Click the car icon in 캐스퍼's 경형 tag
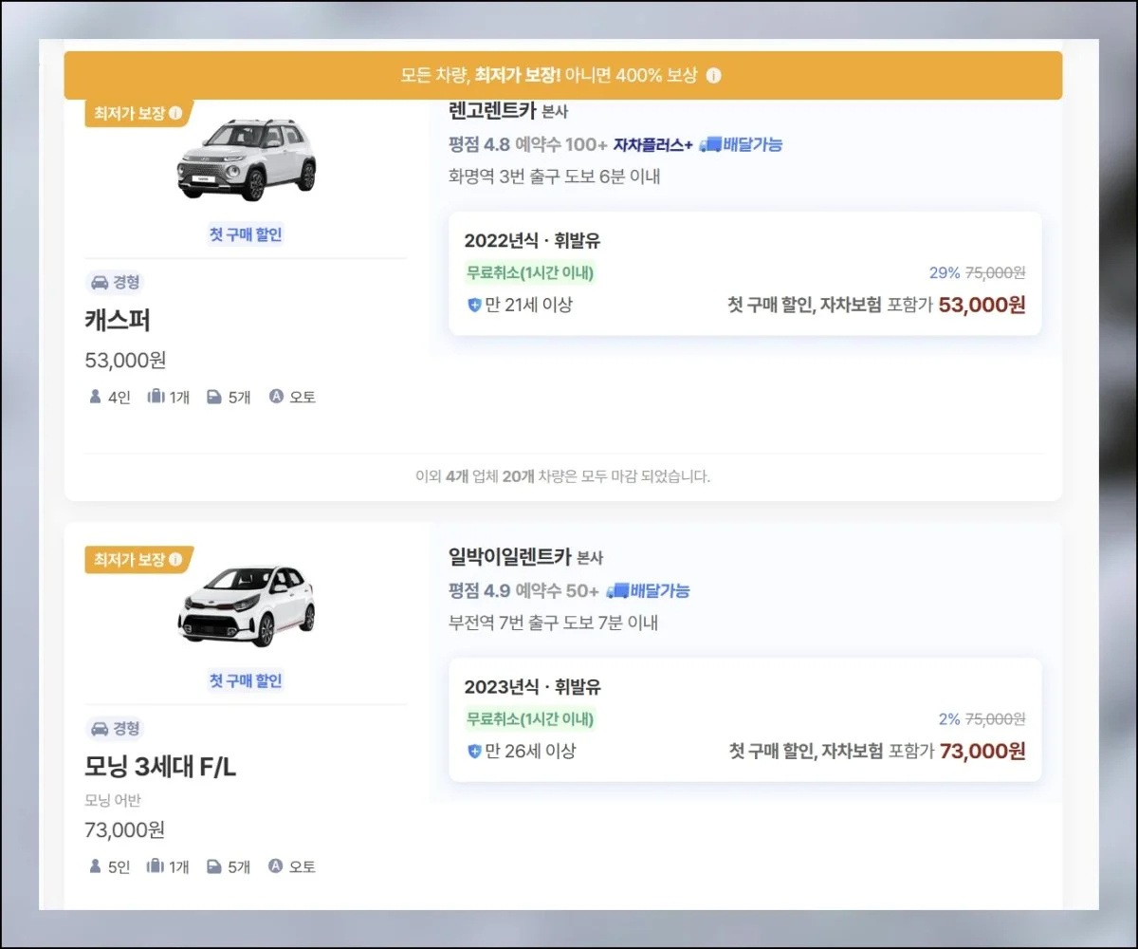The width and height of the screenshot is (1138, 949). point(100,282)
